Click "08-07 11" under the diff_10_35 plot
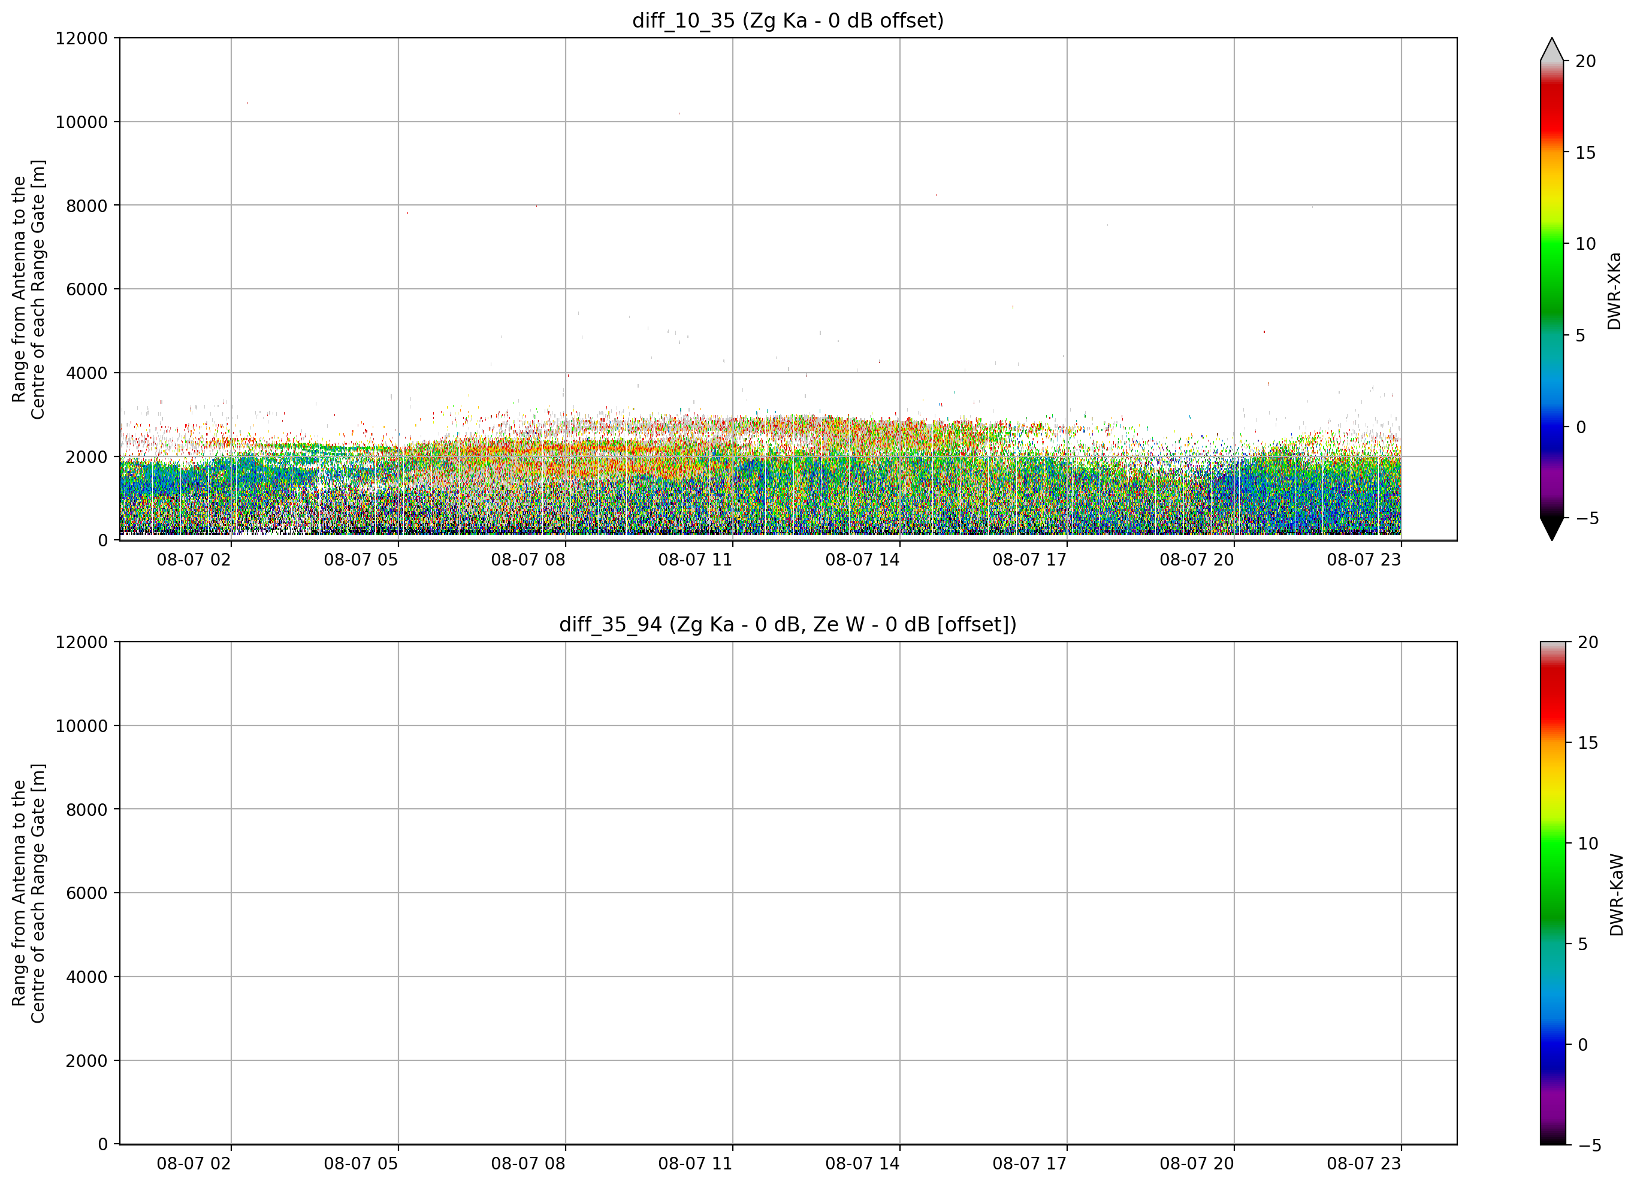1637x1185 pixels. coord(695,560)
